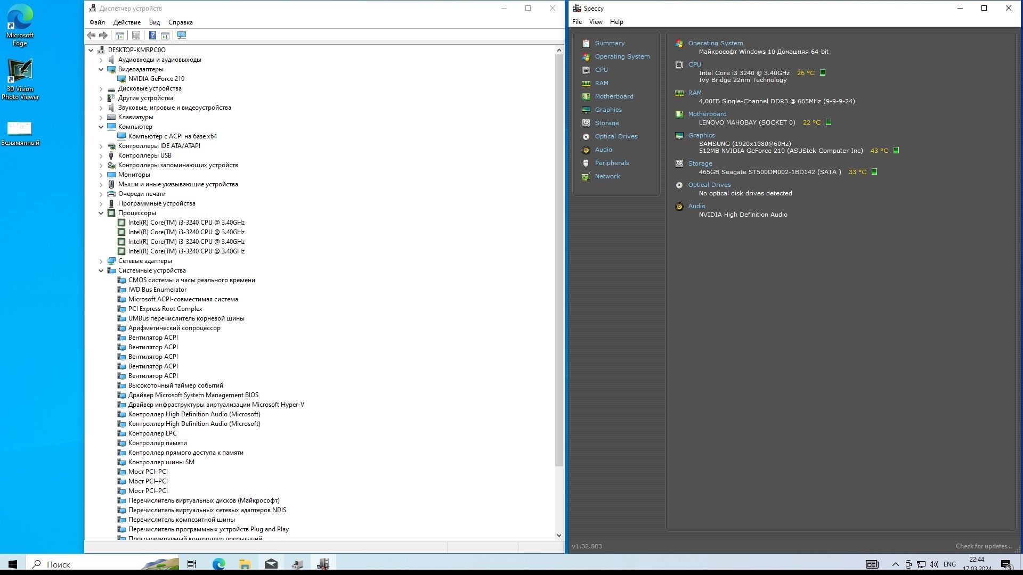
Task: Open Вид menu in Device Manager
Action: click(155, 22)
